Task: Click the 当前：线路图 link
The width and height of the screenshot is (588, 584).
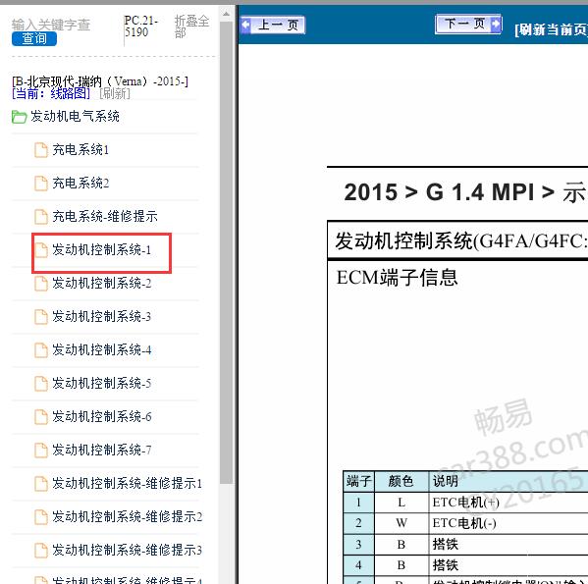Action: tap(51, 93)
